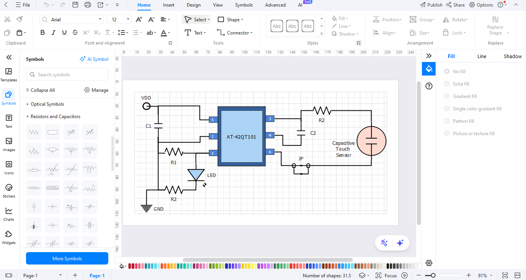Viewport: 526px width, 280px height.
Task: Open the Symbols ribbon tab
Action: coord(244,5)
